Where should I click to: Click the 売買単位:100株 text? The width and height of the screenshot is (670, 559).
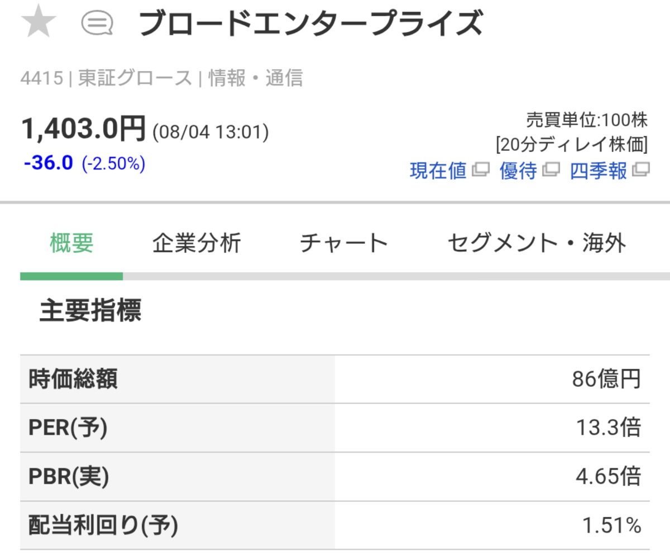pos(586,120)
